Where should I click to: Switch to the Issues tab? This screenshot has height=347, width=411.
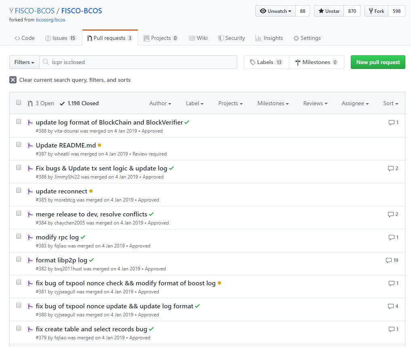(x=61, y=38)
